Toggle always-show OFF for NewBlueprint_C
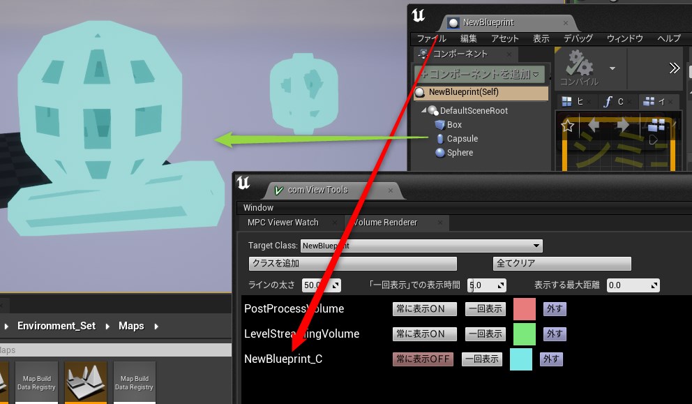The width and height of the screenshot is (692, 404). point(423,359)
